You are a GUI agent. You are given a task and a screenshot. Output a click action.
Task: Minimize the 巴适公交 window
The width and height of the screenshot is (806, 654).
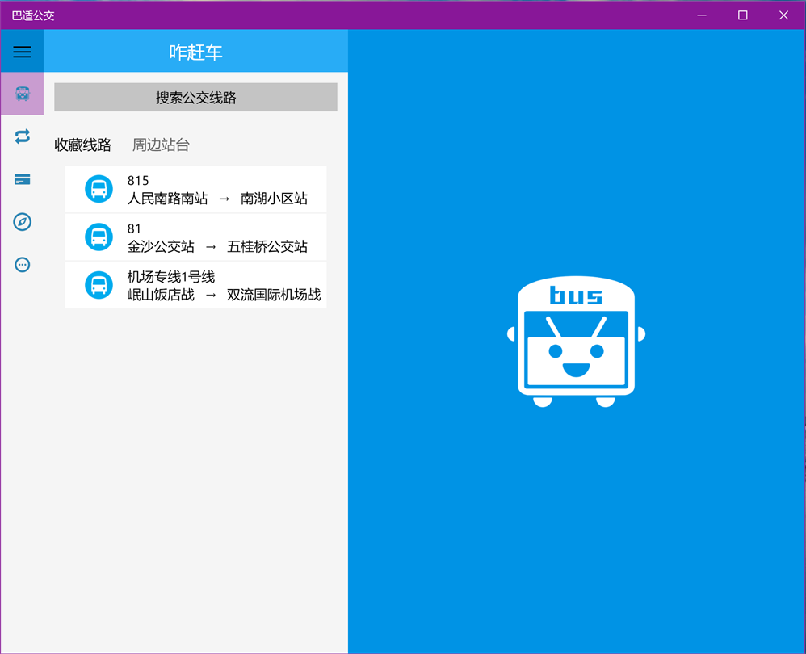[x=702, y=15]
